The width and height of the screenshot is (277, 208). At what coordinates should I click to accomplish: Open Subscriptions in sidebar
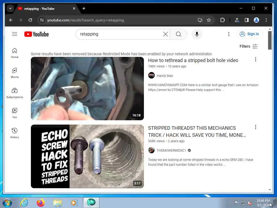click(x=15, y=93)
